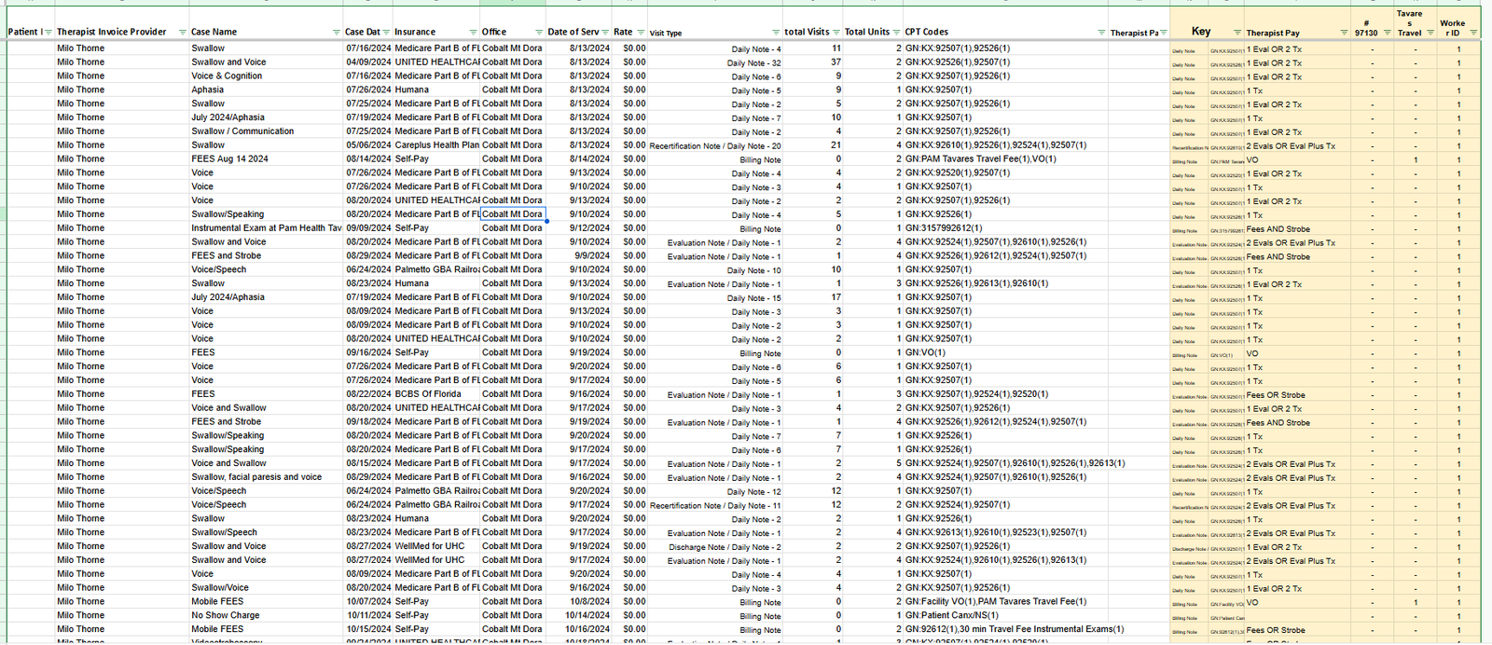The width and height of the screenshot is (1492, 645).
Task: Select the date of service 9/12/2024 cell
Action: click(x=579, y=228)
